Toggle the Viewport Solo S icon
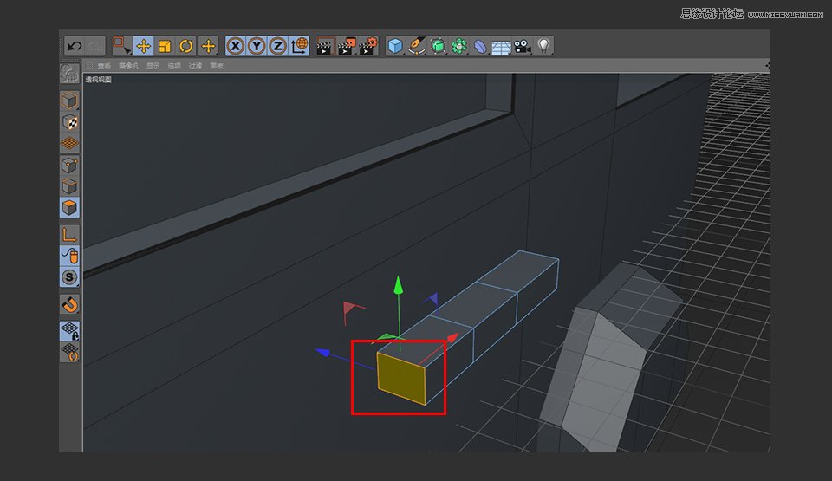Screen dimensions: 832x481 click(x=69, y=277)
